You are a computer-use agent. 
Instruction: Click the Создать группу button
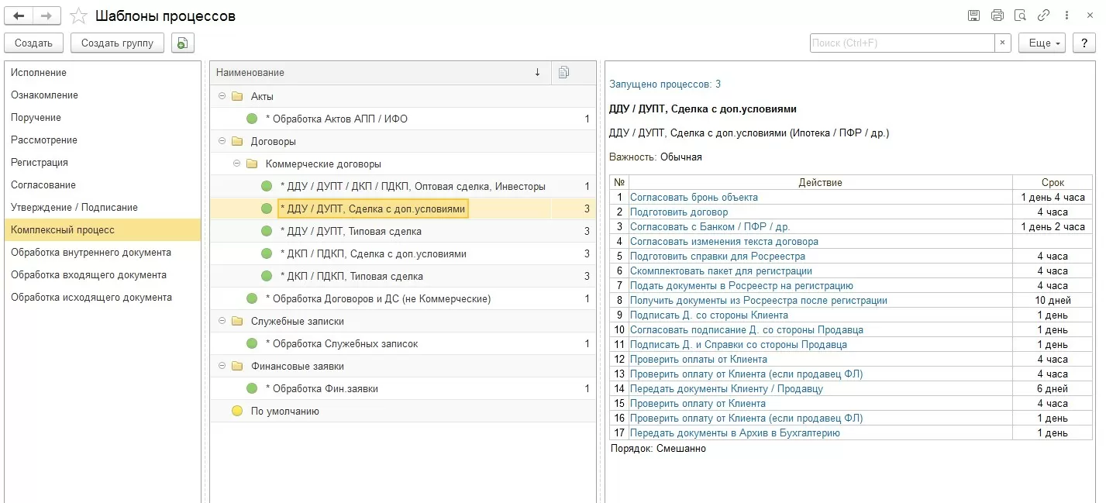[117, 43]
